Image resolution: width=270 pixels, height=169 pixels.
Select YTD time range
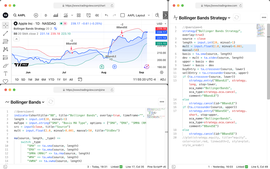click(x=51, y=79)
